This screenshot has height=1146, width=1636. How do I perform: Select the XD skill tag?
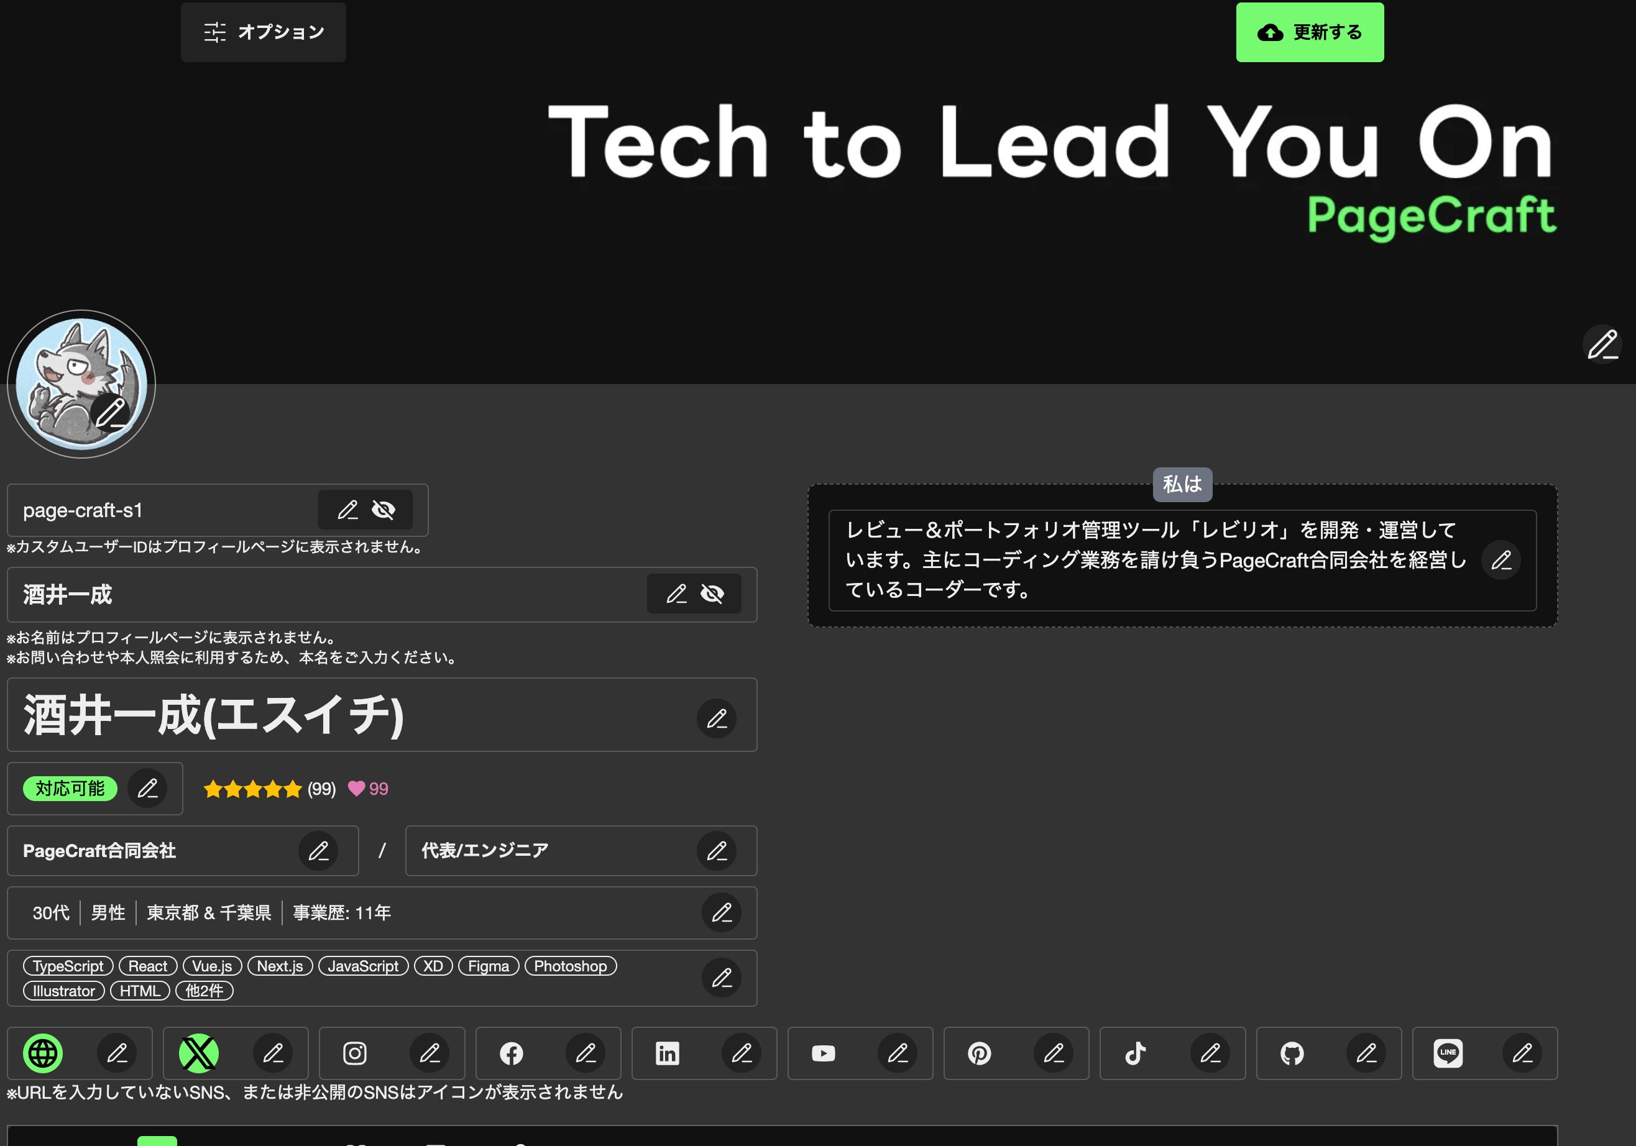433,966
